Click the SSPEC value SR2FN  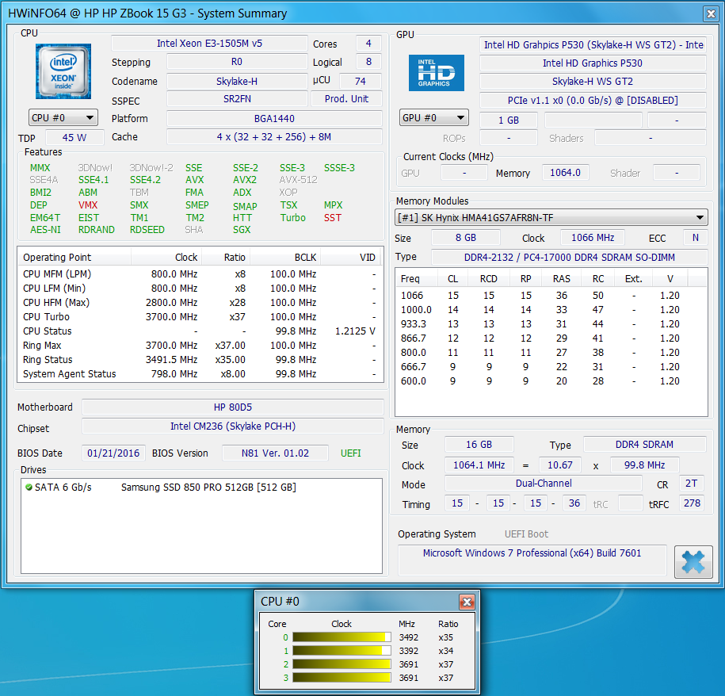(x=237, y=99)
